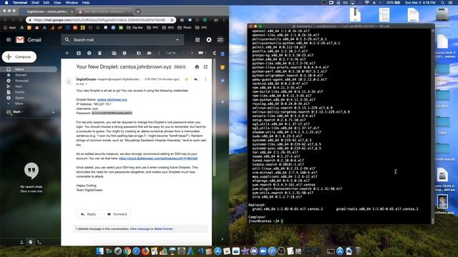This screenshot has width=458, height=257.
Task: Delete the open email with trash icon
Action: pos(99,53)
